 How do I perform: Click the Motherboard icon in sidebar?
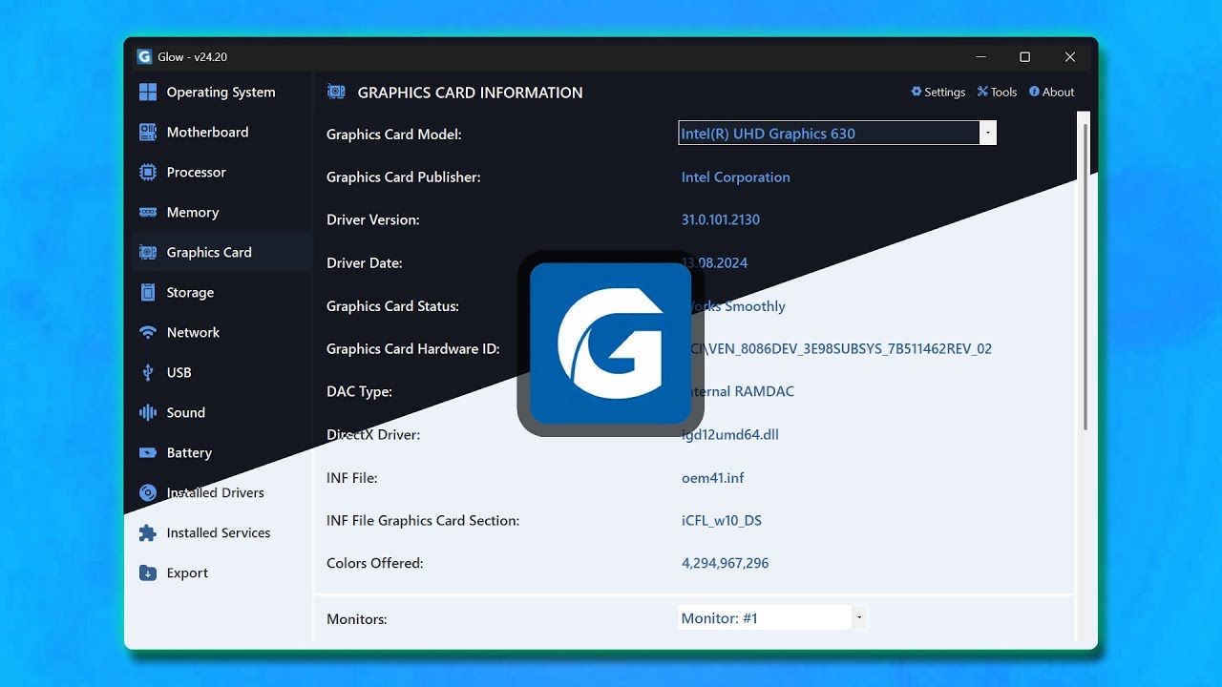point(148,132)
